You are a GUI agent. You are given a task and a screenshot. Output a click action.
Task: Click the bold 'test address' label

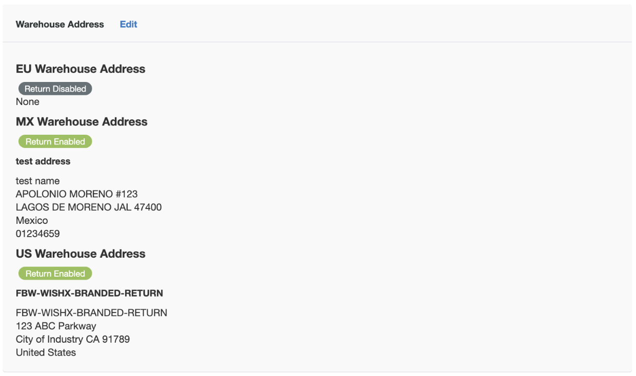coord(43,161)
